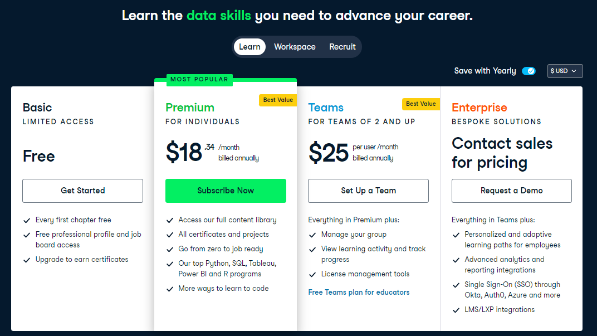Click checkmark icon next to 'Access our full content library'
The height and width of the screenshot is (336, 597).
[x=170, y=220]
